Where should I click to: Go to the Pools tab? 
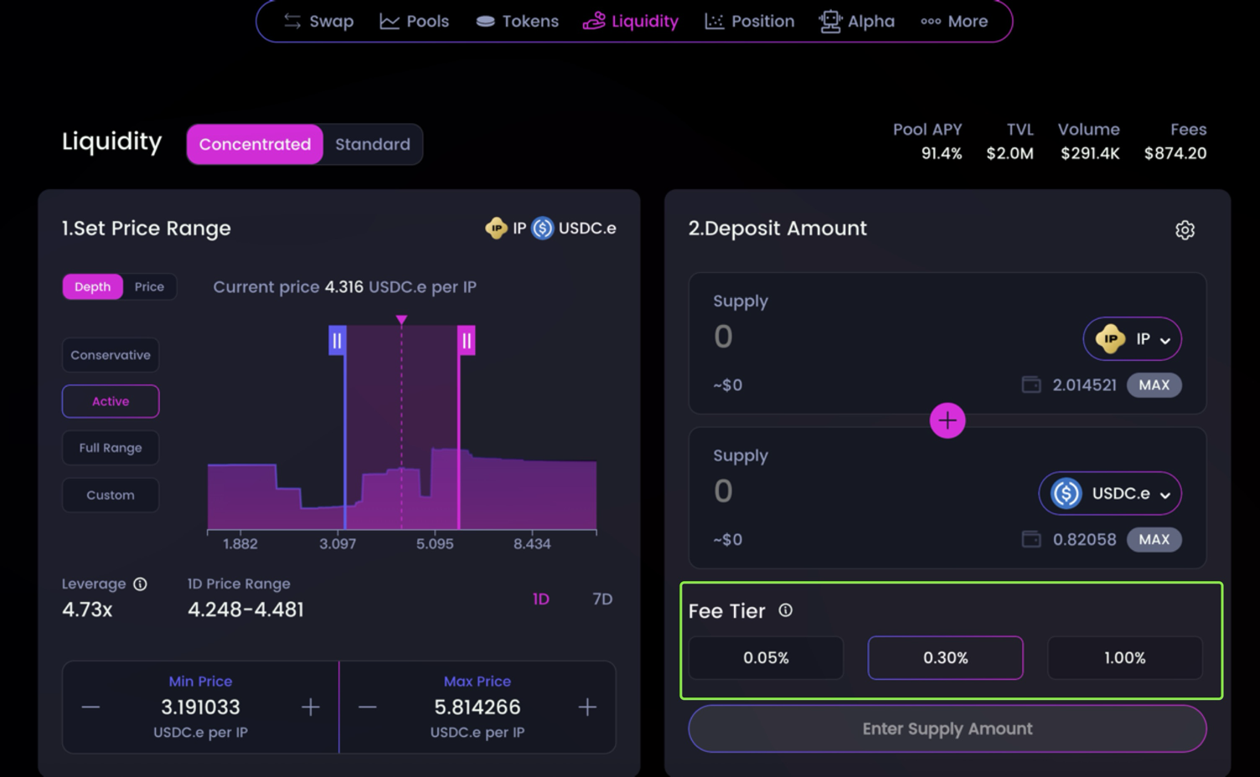tap(415, 21)
